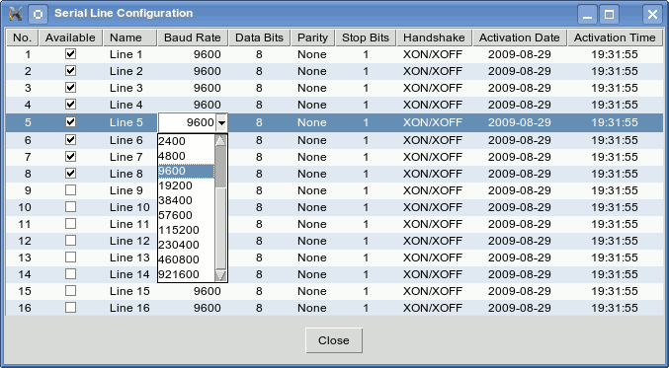This screenshot has width=669, height=368.
Task: Click Activation Date cell for Line 8
Action: [519, 174]
